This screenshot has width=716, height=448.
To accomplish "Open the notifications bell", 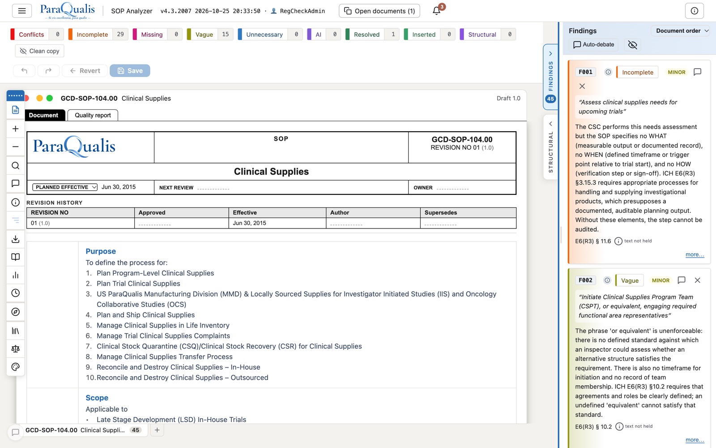I will 437,11.
